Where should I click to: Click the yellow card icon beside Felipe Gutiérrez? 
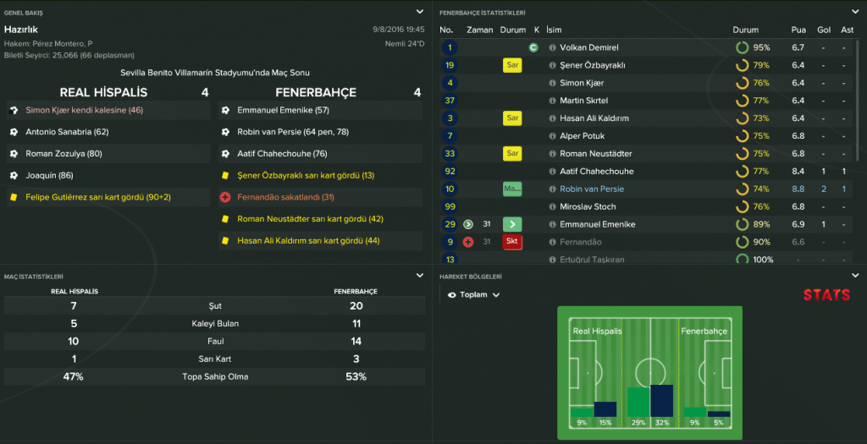[14, 197]
